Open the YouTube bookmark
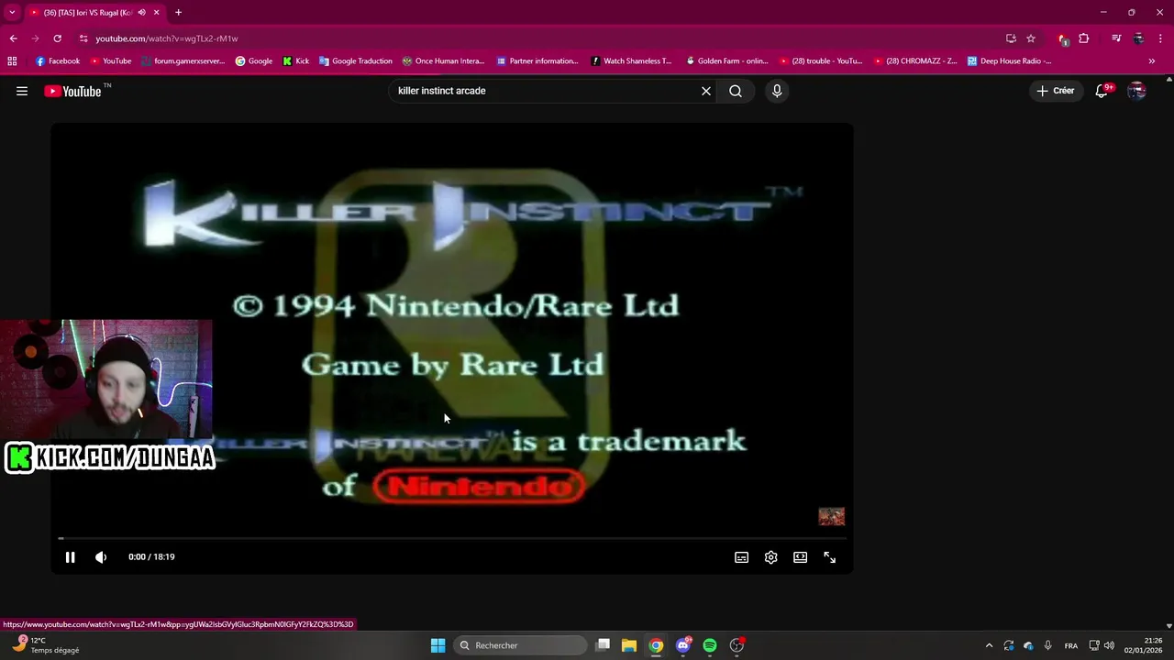Viewport: 1174px width, 660px height. pyautogui.click(x=110, y=61)
